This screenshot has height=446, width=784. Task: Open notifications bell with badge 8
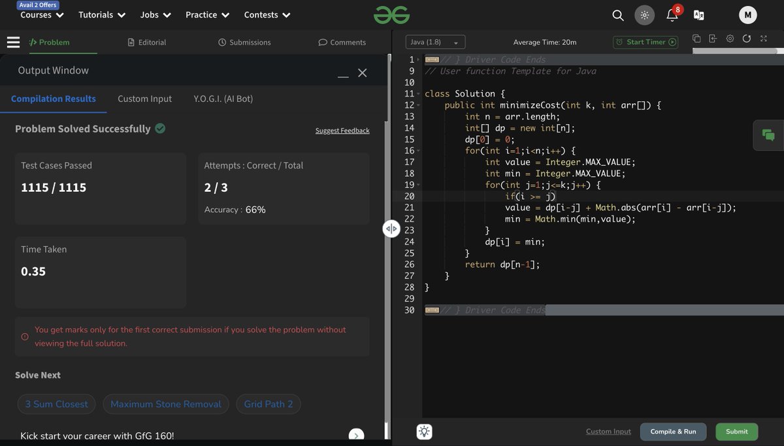[672, 16]
